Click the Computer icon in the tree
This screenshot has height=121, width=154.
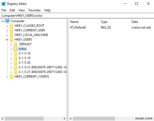[x=7, y=21]
